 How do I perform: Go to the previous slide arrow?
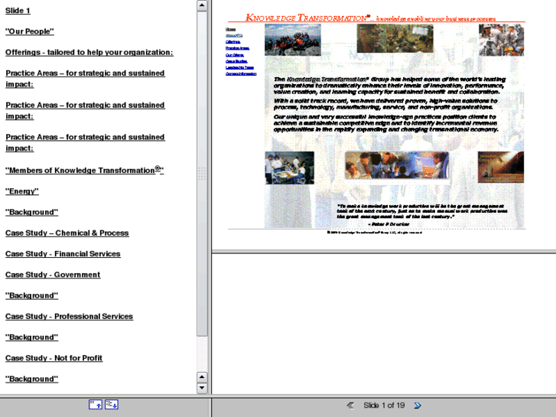click(350, 406)
